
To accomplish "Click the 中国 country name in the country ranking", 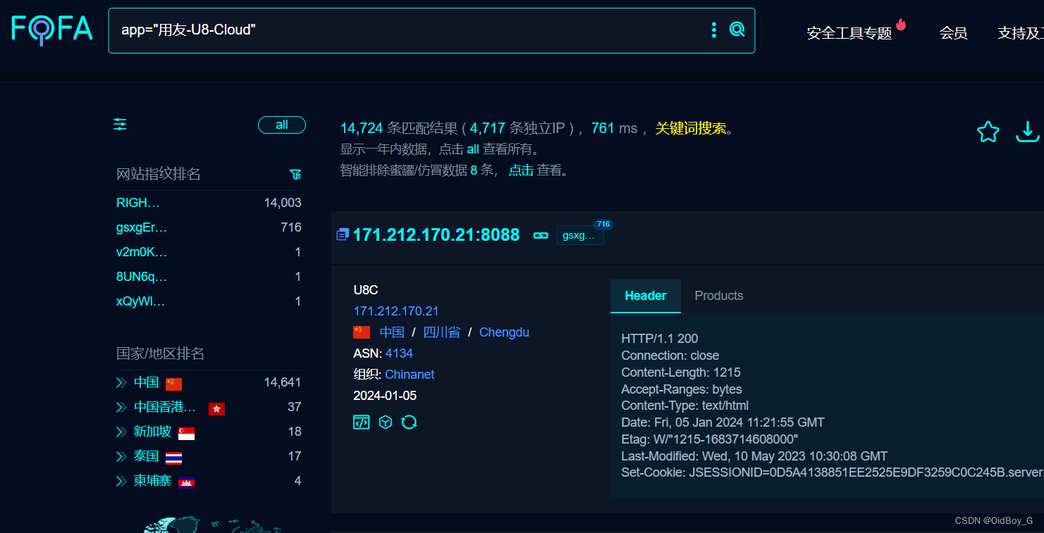I will coord(147,382).
